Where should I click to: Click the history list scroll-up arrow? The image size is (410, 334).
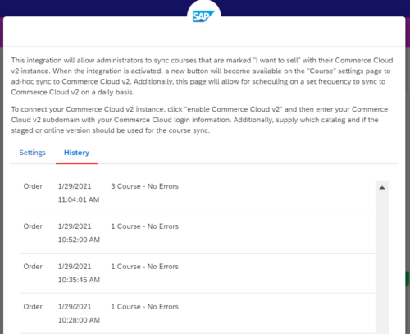(382, 188)
